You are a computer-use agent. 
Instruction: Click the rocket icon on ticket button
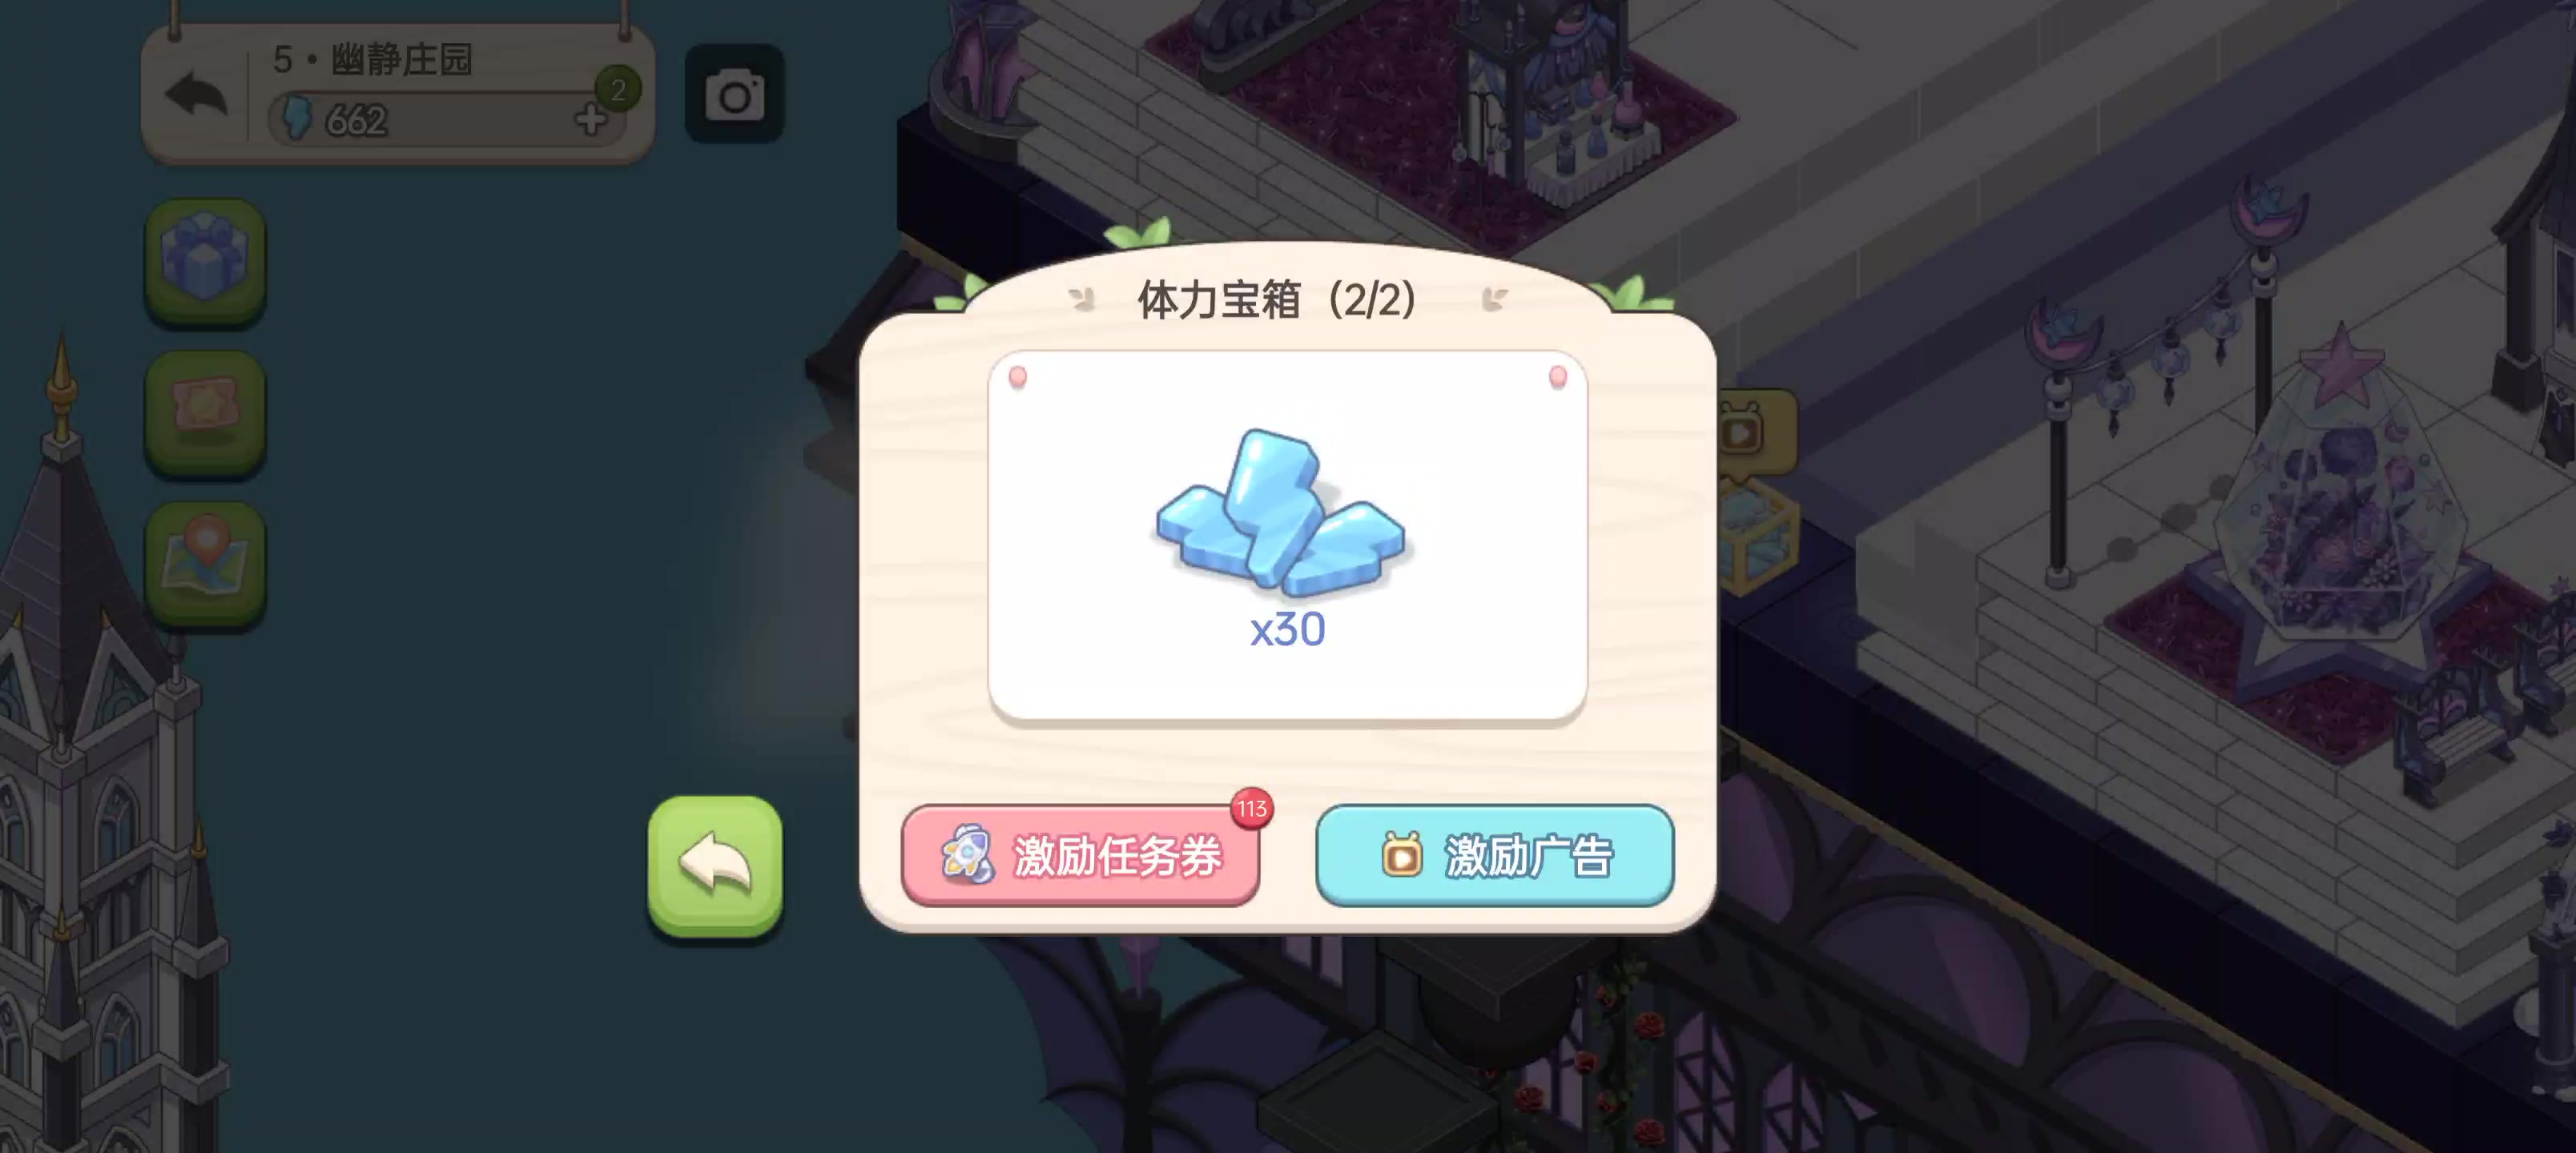(967, 855)
